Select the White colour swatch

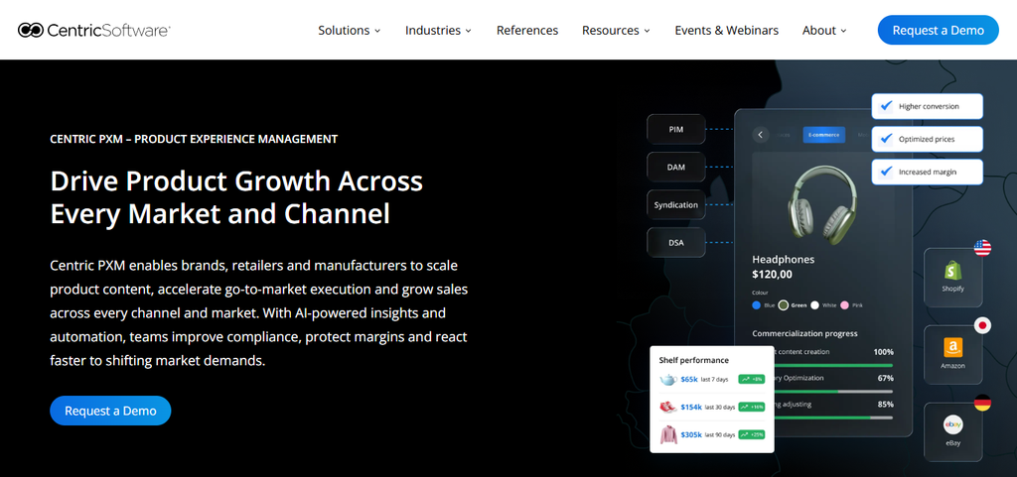[x=815, y=304]
